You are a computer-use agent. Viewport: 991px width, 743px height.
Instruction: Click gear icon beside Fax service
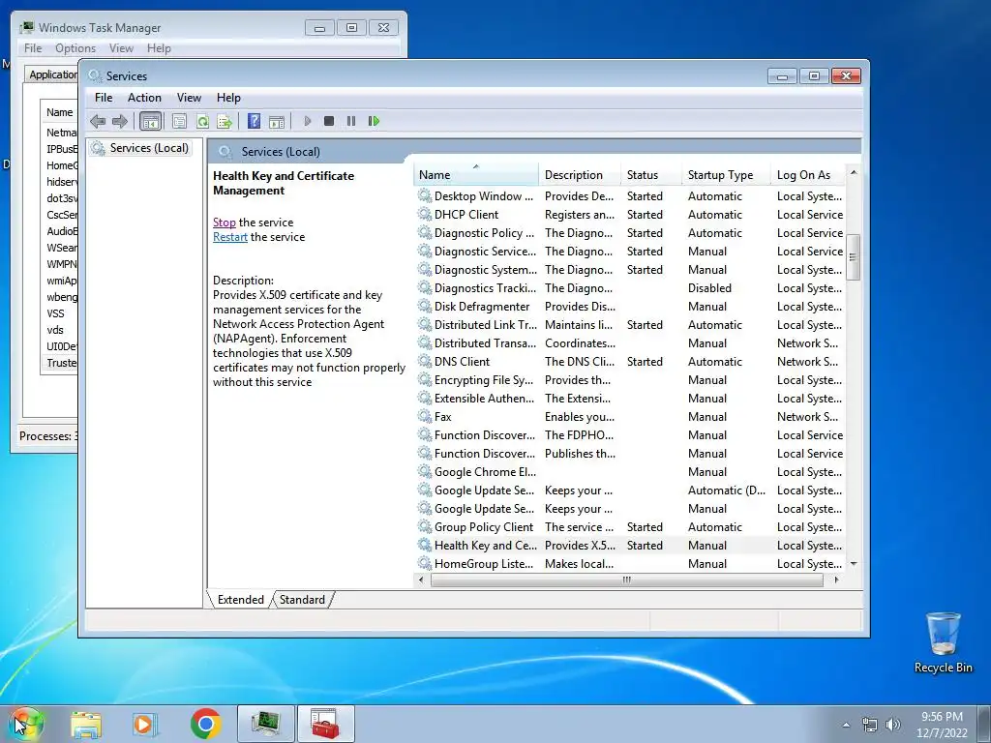tap(425, 416)
